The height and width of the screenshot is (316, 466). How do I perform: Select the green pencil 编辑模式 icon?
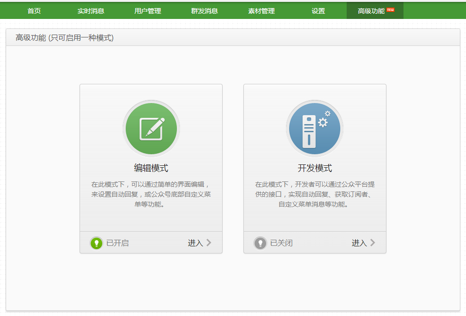point(151,128)
